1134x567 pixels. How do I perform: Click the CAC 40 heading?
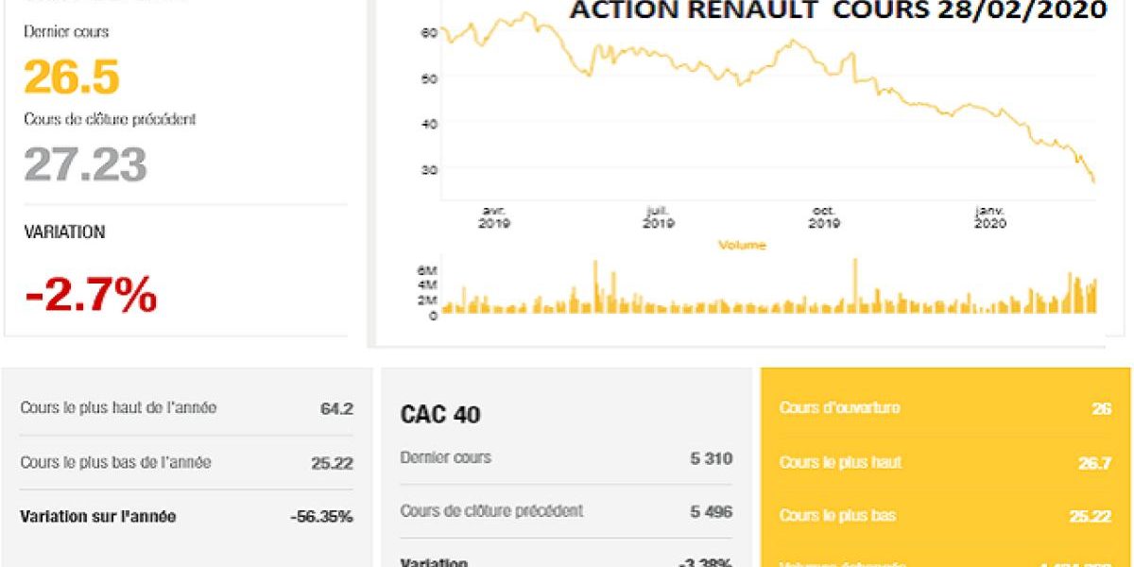(x=440, y=415)
